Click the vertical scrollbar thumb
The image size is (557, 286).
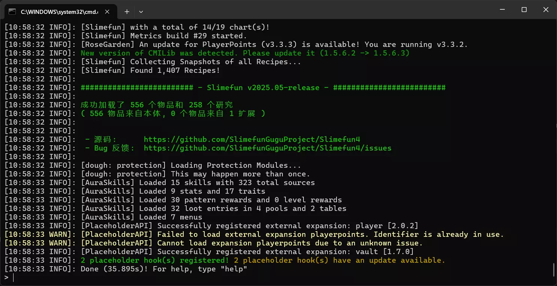(x=554, y=270)
